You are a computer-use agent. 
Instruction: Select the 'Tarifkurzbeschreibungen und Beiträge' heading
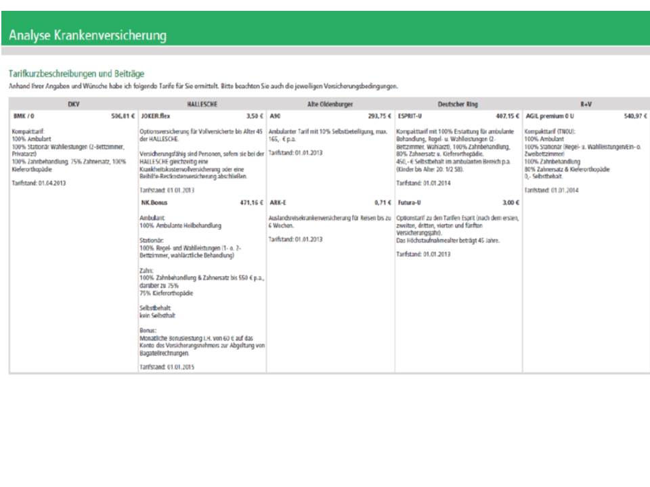pyautogui.click(x=77, y=74)
